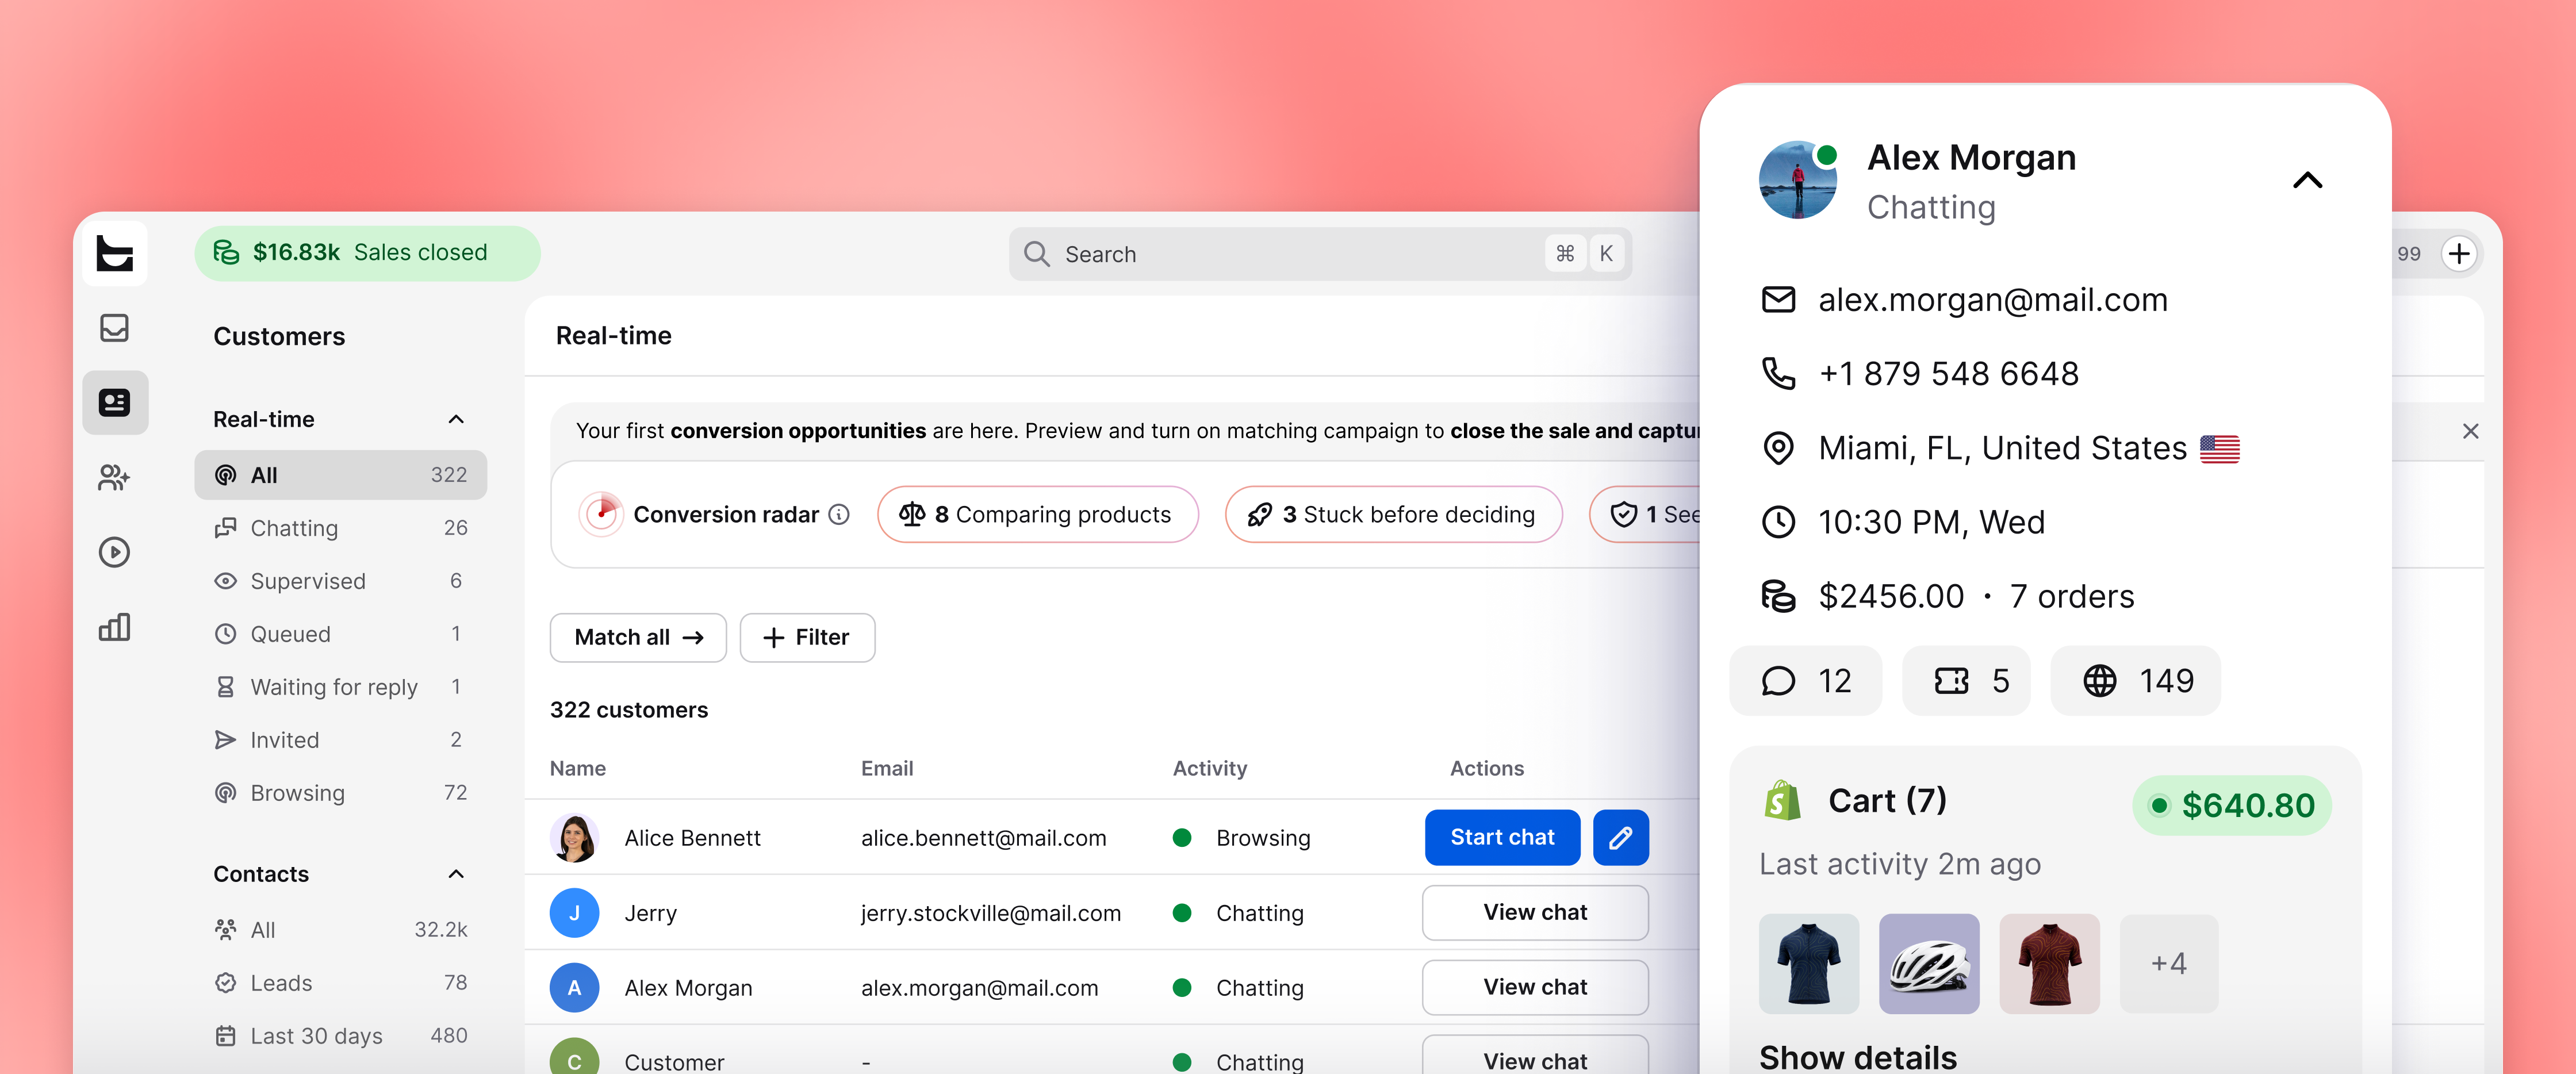2576x1074 pixels.
Task: Click the 149 page visits counter chip
Action: 2135,681
